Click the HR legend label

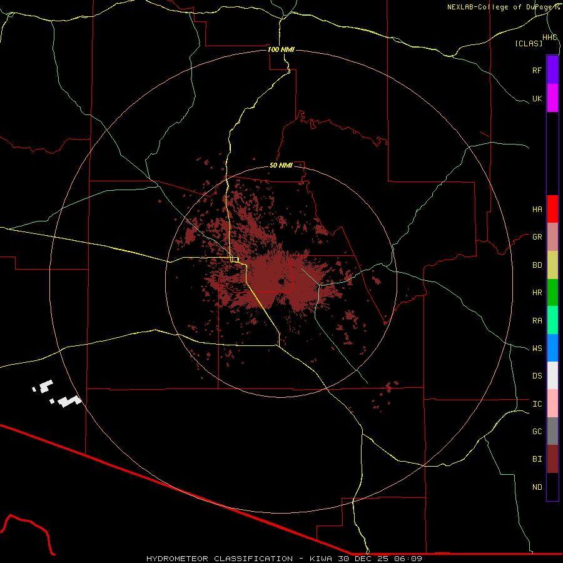[537, 293]
